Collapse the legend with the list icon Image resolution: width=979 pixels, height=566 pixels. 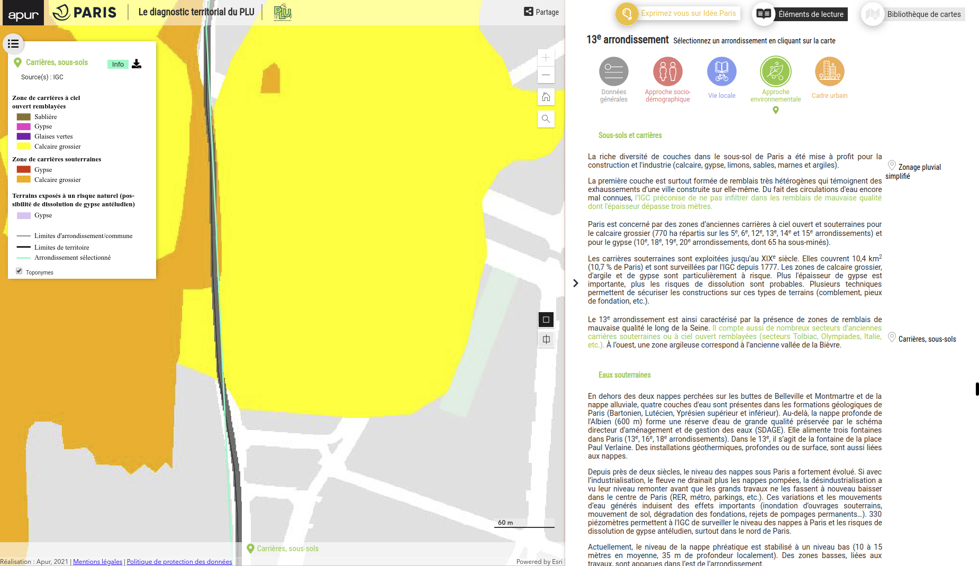tap(13, 44)
